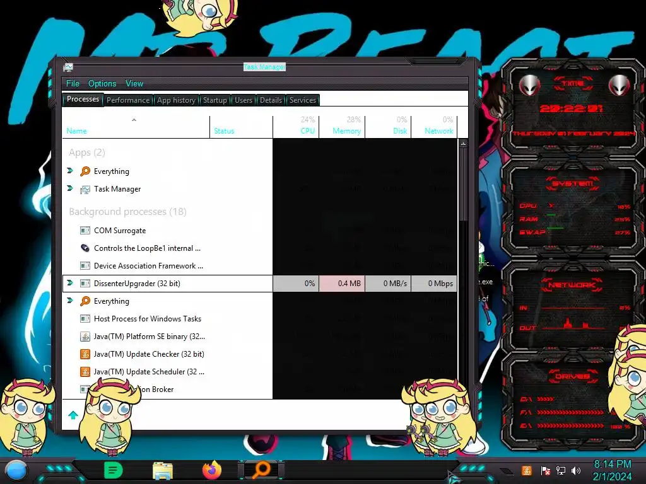Click the Java tray icon
646x484 pixels.
tap(527, 470)
